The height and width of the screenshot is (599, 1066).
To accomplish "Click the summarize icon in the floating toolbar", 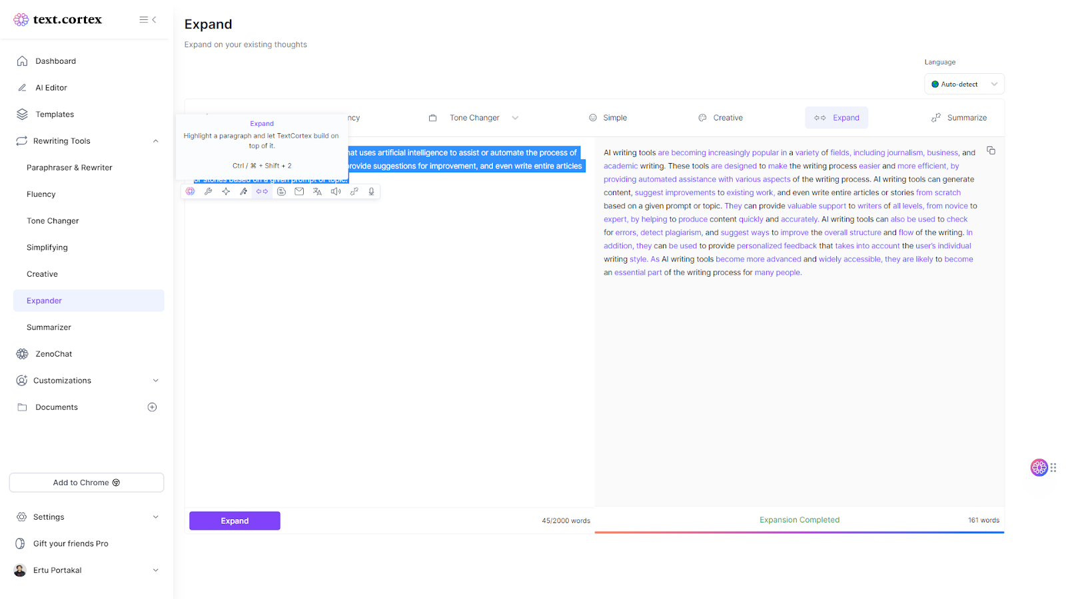I will (x=354, y=192).
